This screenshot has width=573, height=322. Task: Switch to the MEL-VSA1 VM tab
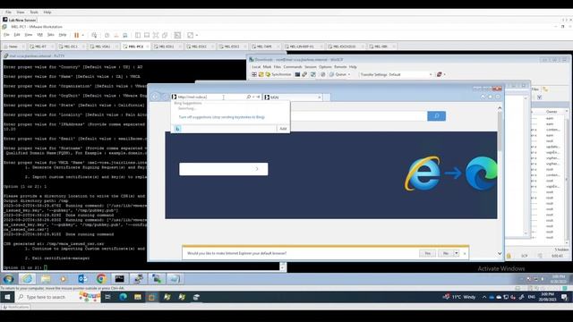point(102,47)
